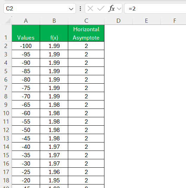The width and height of the screenshot is (186, 188).
Task: Select column A header
Action: point(26,21)
